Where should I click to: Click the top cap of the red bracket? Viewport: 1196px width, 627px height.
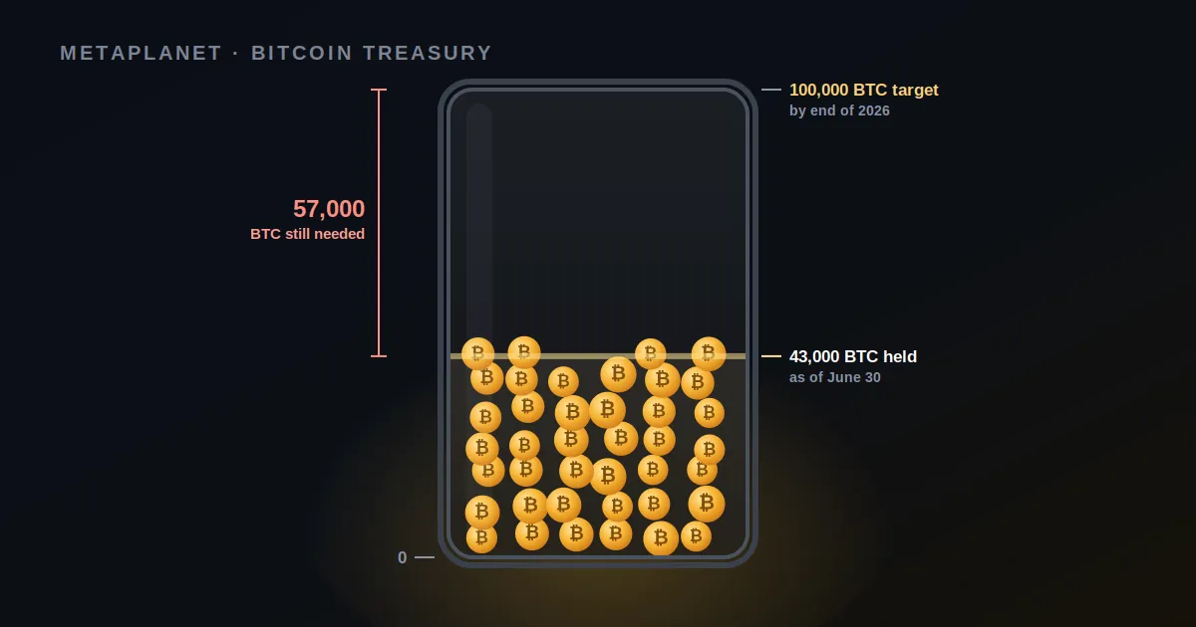point(379,90)
